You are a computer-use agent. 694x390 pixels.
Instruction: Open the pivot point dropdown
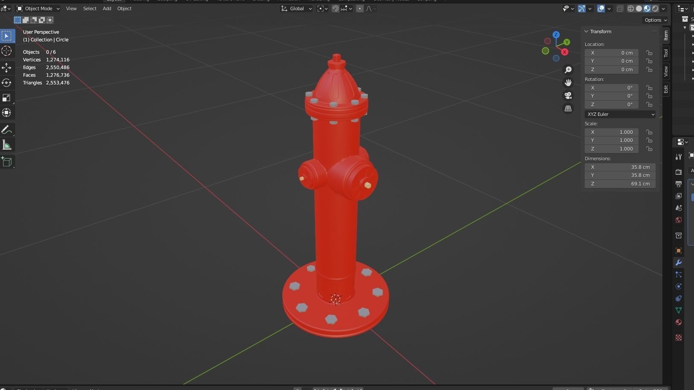tap(323, 9)
